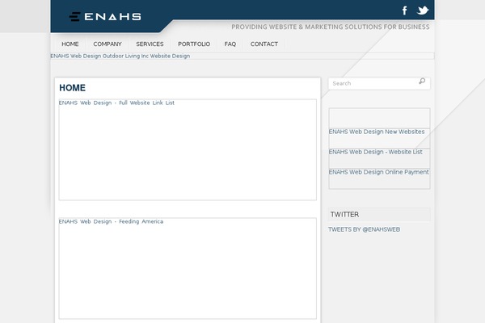This screenshot has height=323, width=485.
Task: Click the ENAHS logo in header
Action: 105,15
